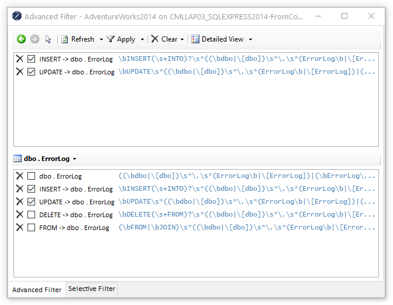
Task: Expand the Detailed View dropdown arrow
Action: pos(251,39)
